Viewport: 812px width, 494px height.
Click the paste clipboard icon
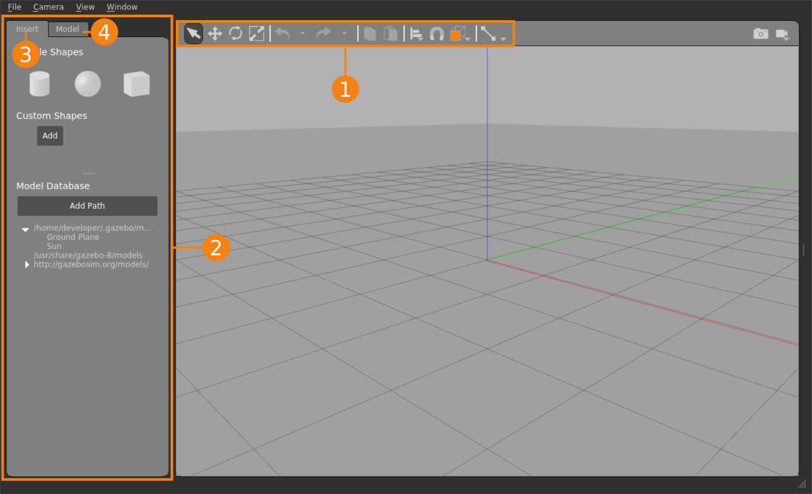tap(390, 34)
